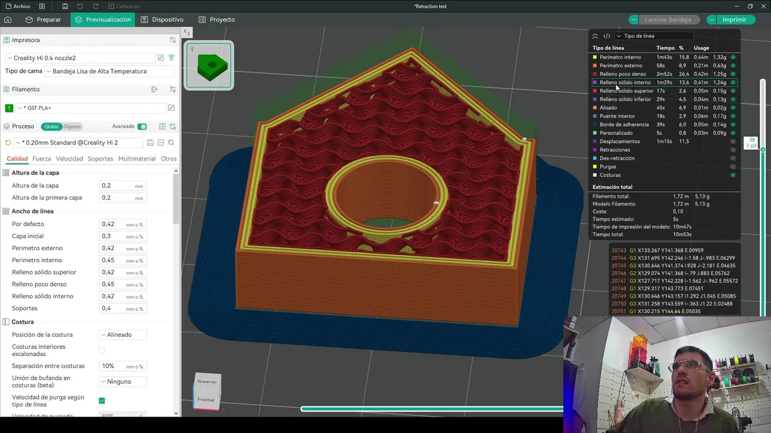
Task: Click the save project icon
Action: point(65,6)
